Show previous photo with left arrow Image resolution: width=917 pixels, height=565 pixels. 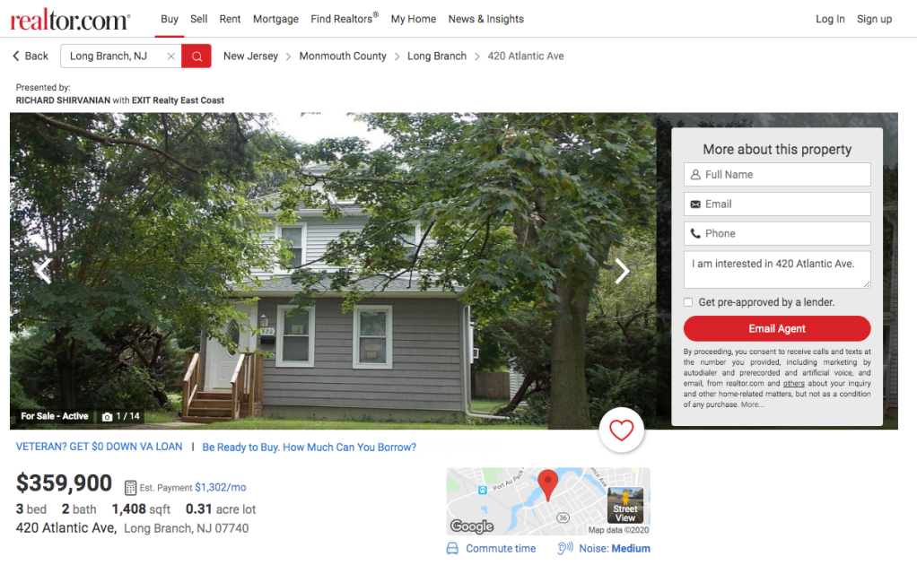coord(43,271)
